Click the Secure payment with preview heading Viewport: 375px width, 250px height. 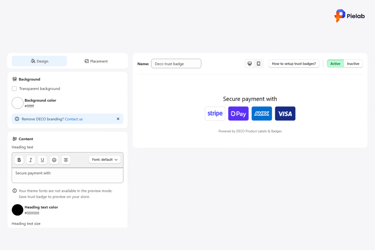(250, 99)
